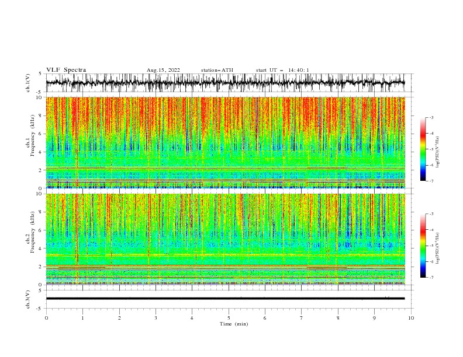
Task: Click the 'VLF Spectra' title text
Action: (x=66, y=70)
